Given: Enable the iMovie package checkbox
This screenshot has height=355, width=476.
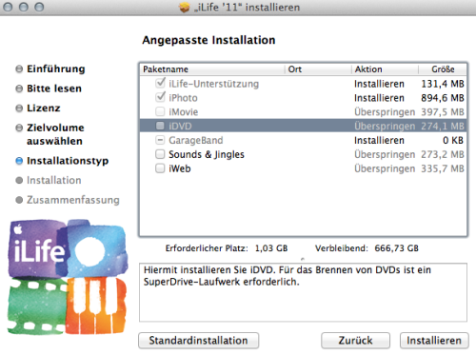Looking at the screenshot, I should [160, 111].
